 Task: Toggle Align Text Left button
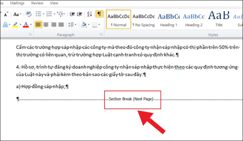pyautogui.click(x=39, y=25)
